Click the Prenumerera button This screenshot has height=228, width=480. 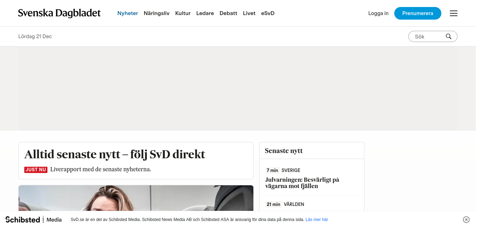pos(418,13)
